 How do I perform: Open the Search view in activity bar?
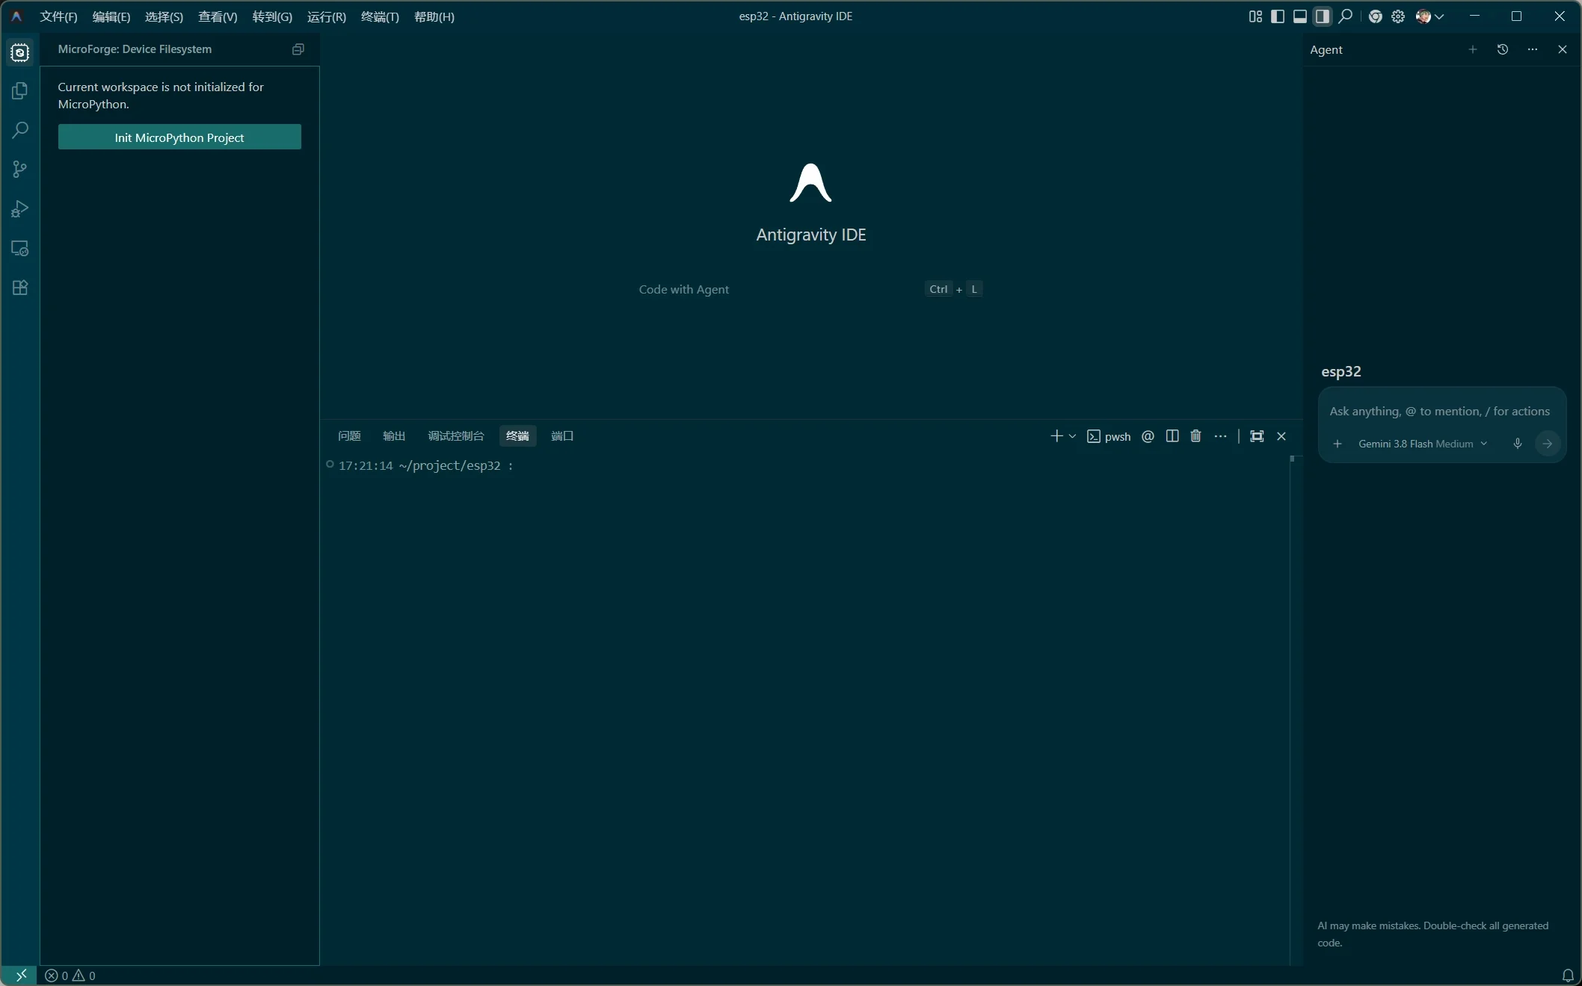(20, 130)
